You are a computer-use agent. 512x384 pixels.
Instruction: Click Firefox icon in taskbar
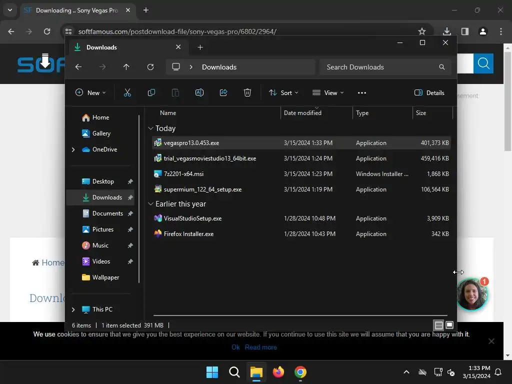278,372
